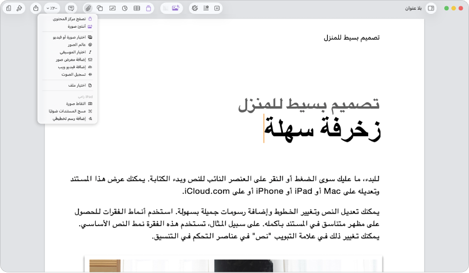Click the paragraph beginning يمكنك تعديل النص

click(227, 224)
